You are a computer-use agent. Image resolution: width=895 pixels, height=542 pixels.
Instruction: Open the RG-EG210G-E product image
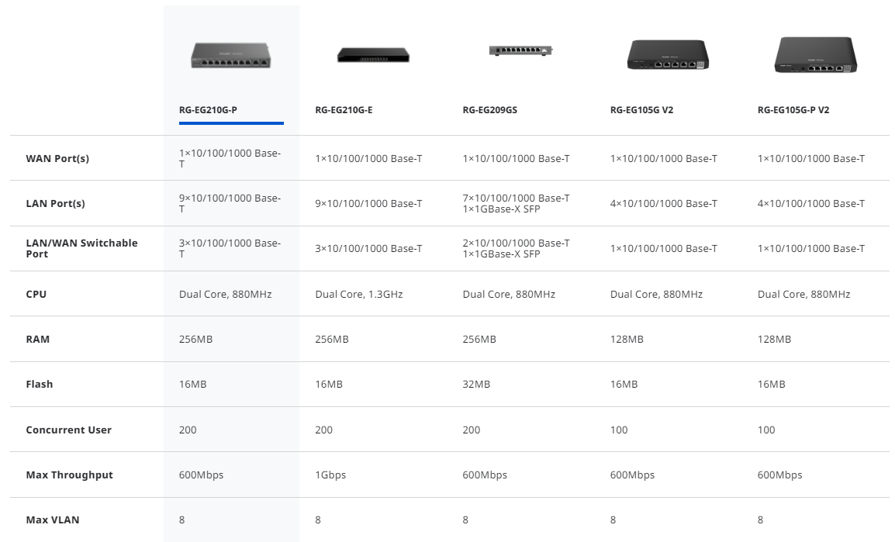pyautogui.click(x=373, y=55)
